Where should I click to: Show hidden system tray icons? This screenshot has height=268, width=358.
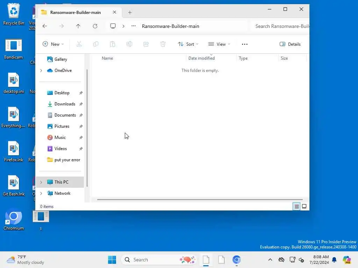[x=270, y=260]
